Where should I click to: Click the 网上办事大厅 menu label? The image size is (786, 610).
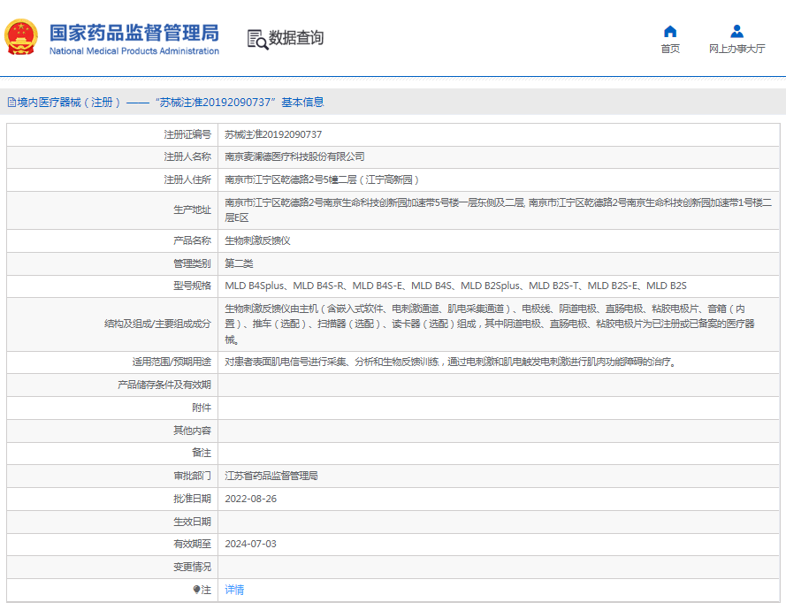[x=736, y=49]
